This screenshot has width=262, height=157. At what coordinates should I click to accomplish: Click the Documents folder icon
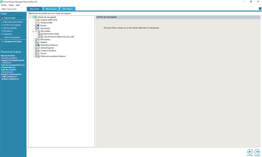(39, 28)
